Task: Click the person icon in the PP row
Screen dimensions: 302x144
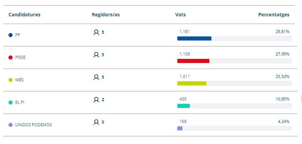Action: click(x=96, y=32)
